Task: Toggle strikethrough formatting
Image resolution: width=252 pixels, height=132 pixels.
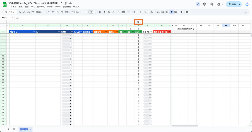Action: point(109,12)
